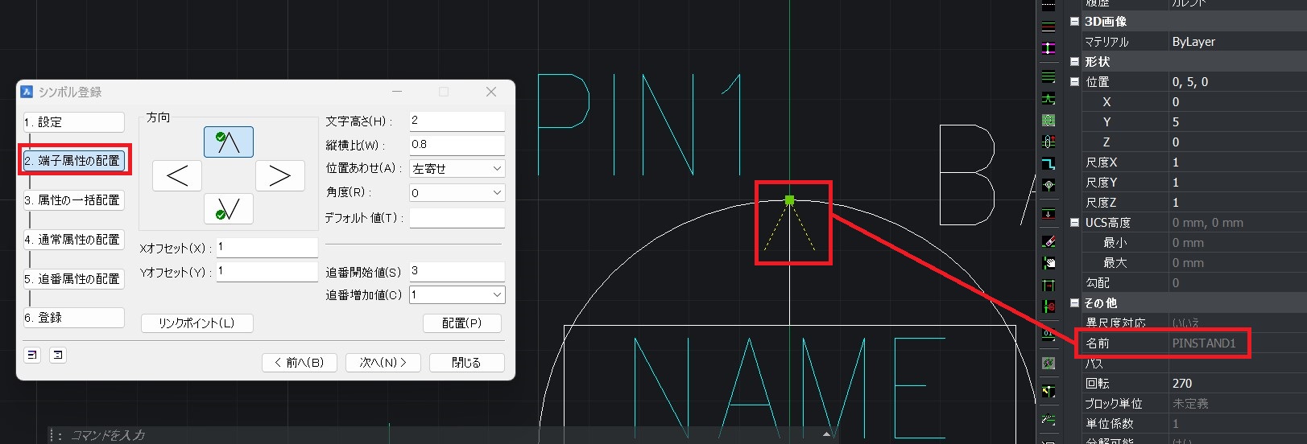This screenshot has height=444, width=1307.
Task: Open the 追番増加値 increment dropdown
Action: pos(497,295)
